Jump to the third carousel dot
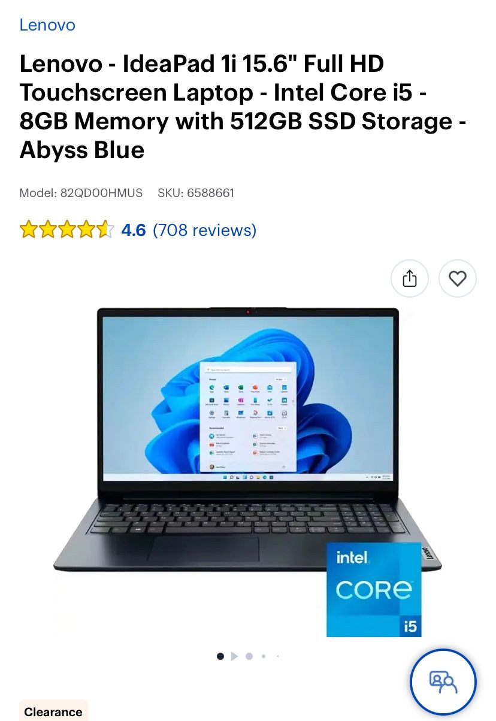The image size is (496, 721). (x=249, y=656)
